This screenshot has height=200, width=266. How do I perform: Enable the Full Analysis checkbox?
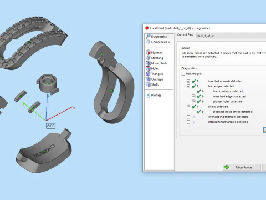click(x=183, y=74)
